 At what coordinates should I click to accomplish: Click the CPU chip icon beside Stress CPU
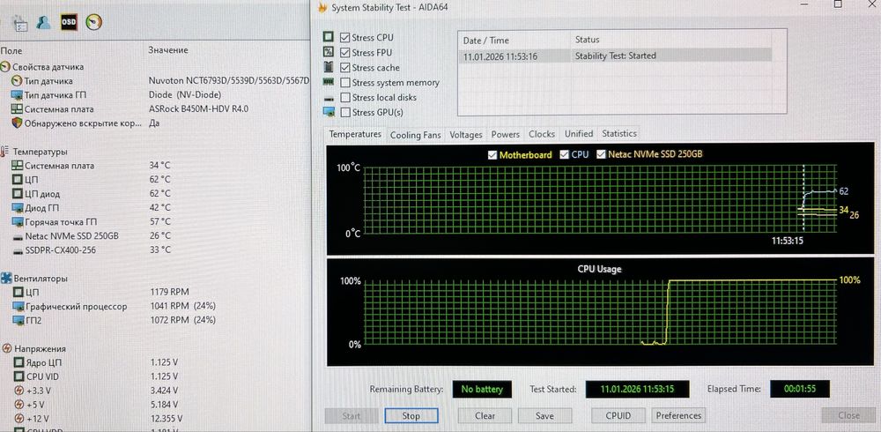[329, 37]
